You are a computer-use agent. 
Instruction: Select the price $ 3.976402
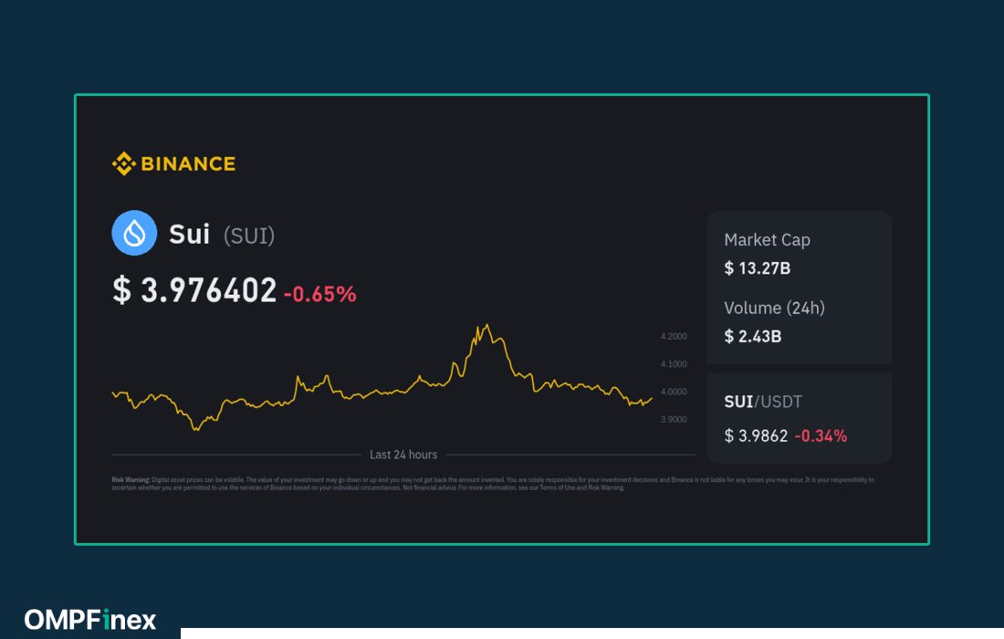(x=194, y=290)
